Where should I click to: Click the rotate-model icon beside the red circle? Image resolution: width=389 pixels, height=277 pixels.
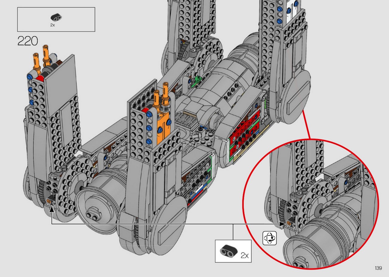(x=270, y=238)
